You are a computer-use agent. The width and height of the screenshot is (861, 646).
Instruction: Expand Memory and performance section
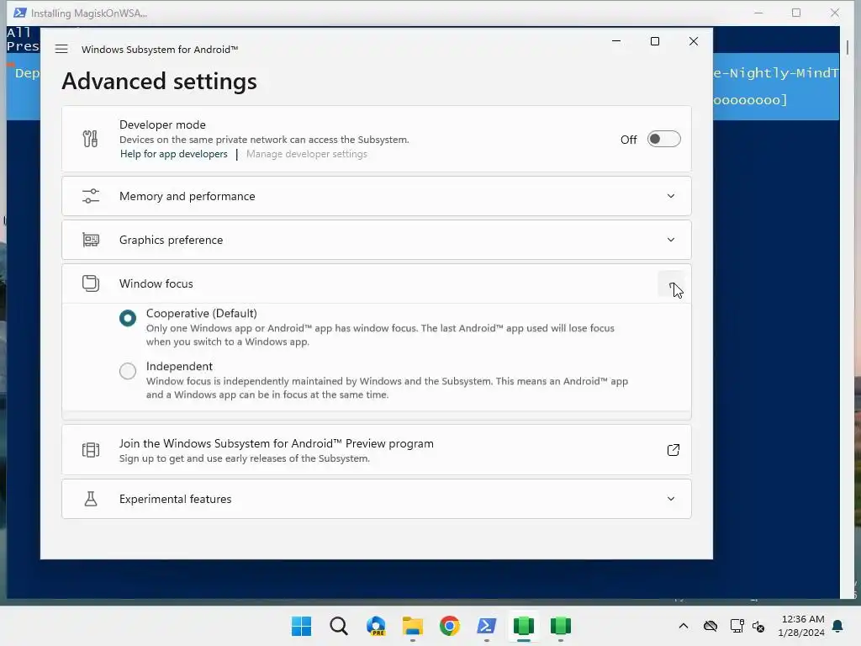(x=376, y=196)
